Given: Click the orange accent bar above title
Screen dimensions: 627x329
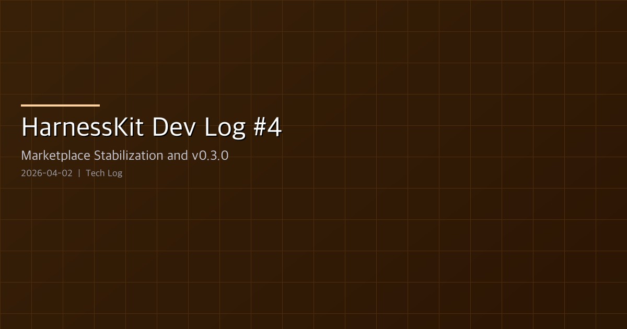Looking at the screenshot, I should pos(60,105).
